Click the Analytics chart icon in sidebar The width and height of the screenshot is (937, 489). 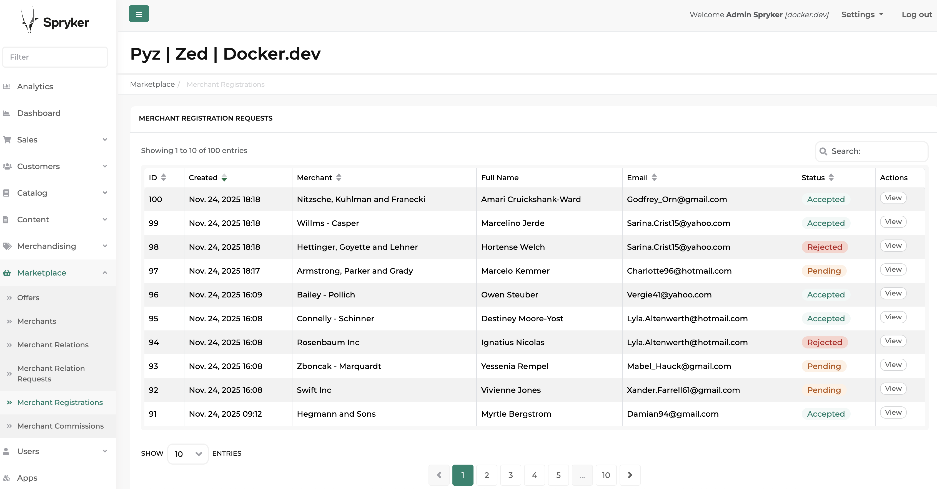(x=6, y=86)
